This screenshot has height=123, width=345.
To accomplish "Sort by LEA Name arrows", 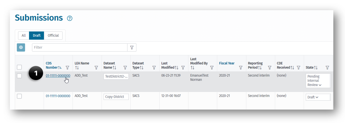I will [x=77, y=68].
